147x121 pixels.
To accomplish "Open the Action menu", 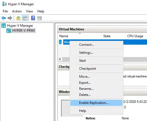I will [17, 11].
